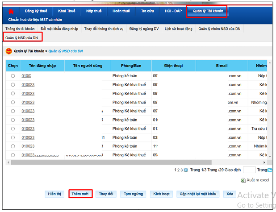Click the Xóa button
276x212 pixels.
[230, 194]
